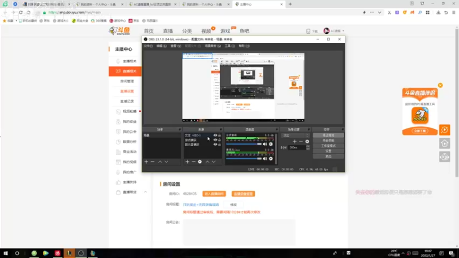Remove the selected scene with minus icon
Image resolution: width=459 pixels, height=258 pixels.
point(153,162)
